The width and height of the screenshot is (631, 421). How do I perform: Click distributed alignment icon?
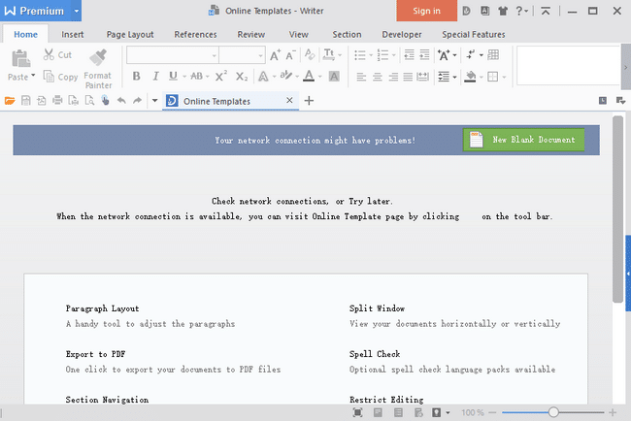click(x=422, y=77)
